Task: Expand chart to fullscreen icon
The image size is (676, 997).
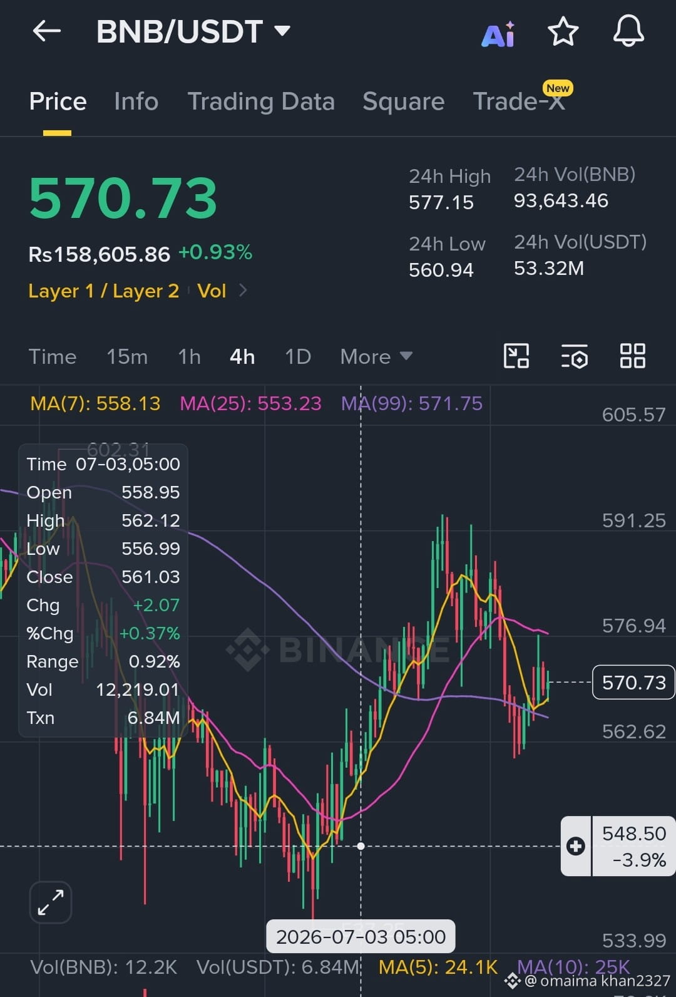Action: (51, 902)
